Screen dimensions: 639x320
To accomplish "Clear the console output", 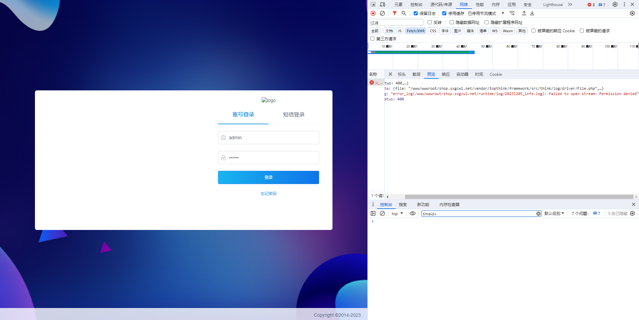I will 382,213.
